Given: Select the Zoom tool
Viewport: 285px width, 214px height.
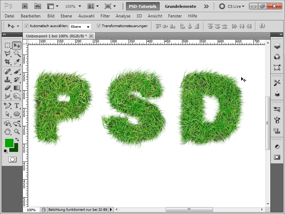Looking at the screenshot, I should (x=17, y=131).
